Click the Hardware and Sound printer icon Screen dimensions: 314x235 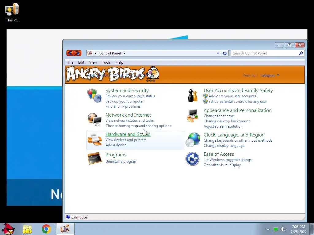pos(94,140)
